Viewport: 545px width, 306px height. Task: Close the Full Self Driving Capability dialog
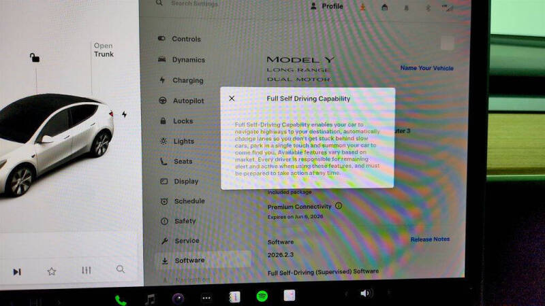[232, 99]
